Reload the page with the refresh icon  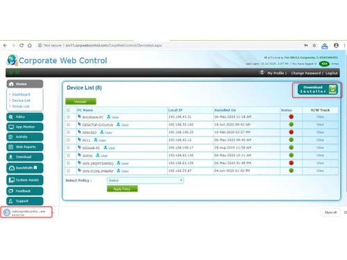tap(22, 46)
